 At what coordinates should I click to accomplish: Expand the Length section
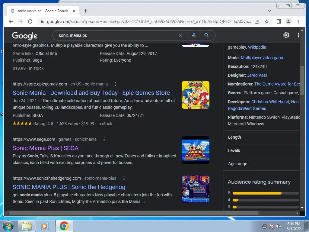[x=262, y=137]
